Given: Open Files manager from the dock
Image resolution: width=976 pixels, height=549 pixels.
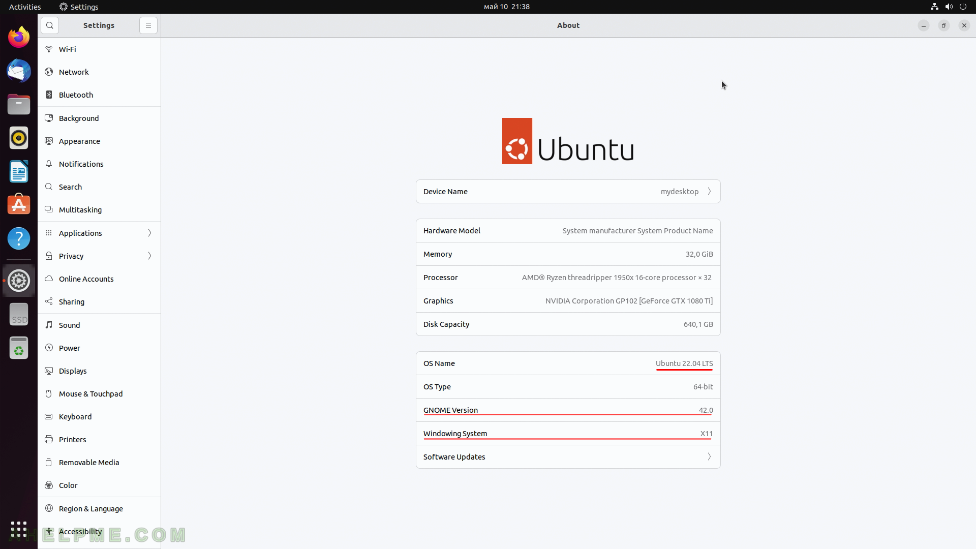Looking at the screenshot, I should click(19, 104).
